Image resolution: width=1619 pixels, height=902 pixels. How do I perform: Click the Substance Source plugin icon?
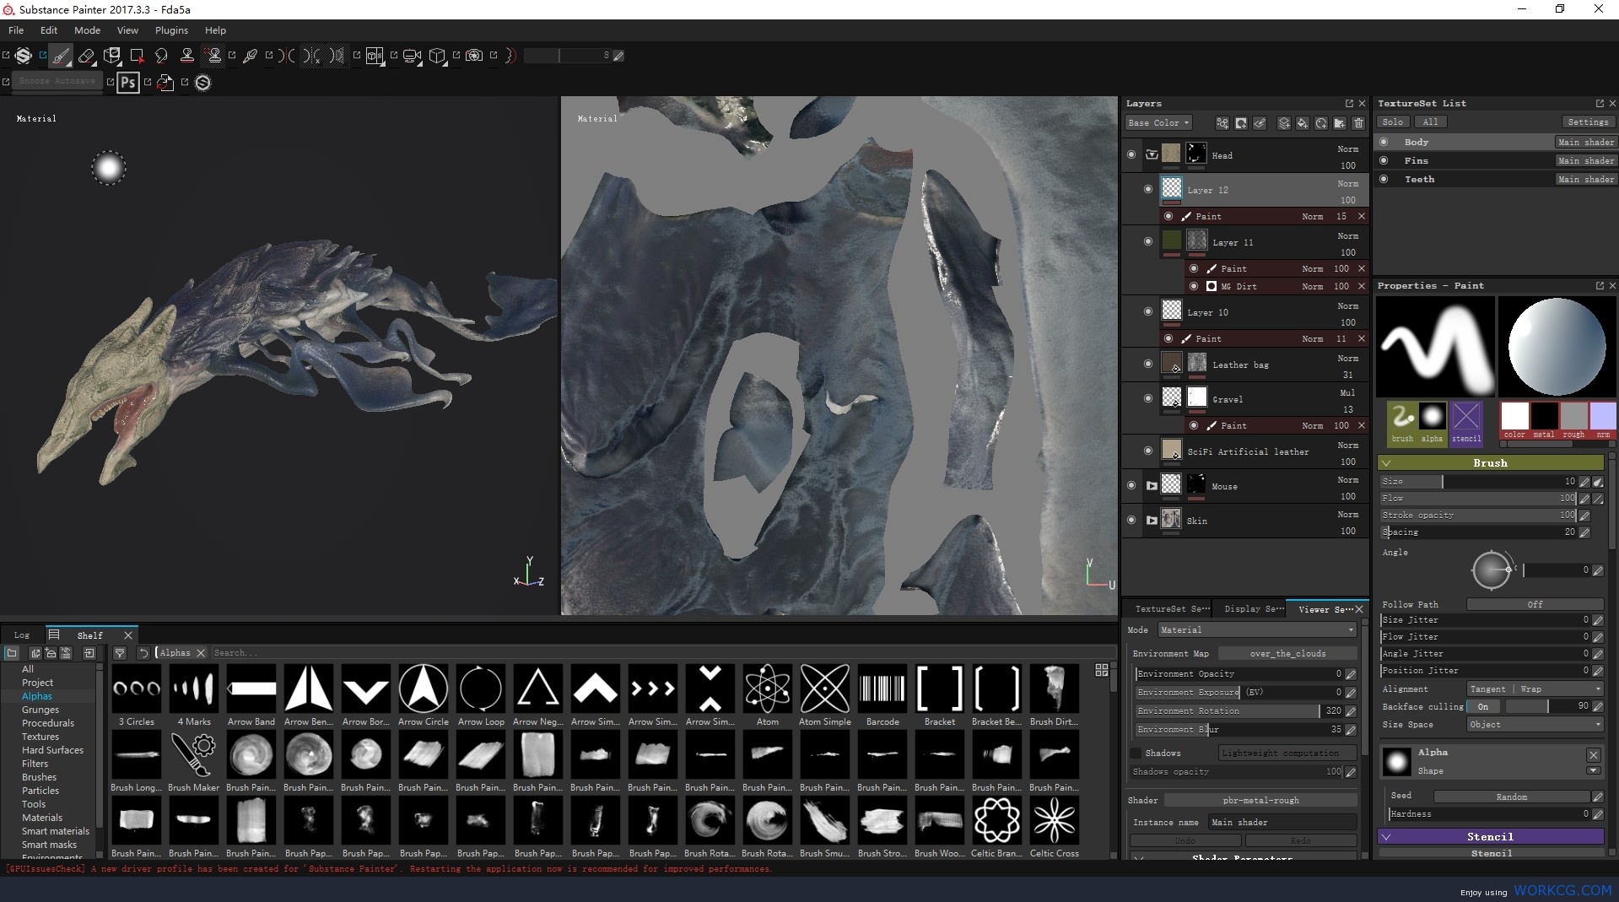pos(202,83)
